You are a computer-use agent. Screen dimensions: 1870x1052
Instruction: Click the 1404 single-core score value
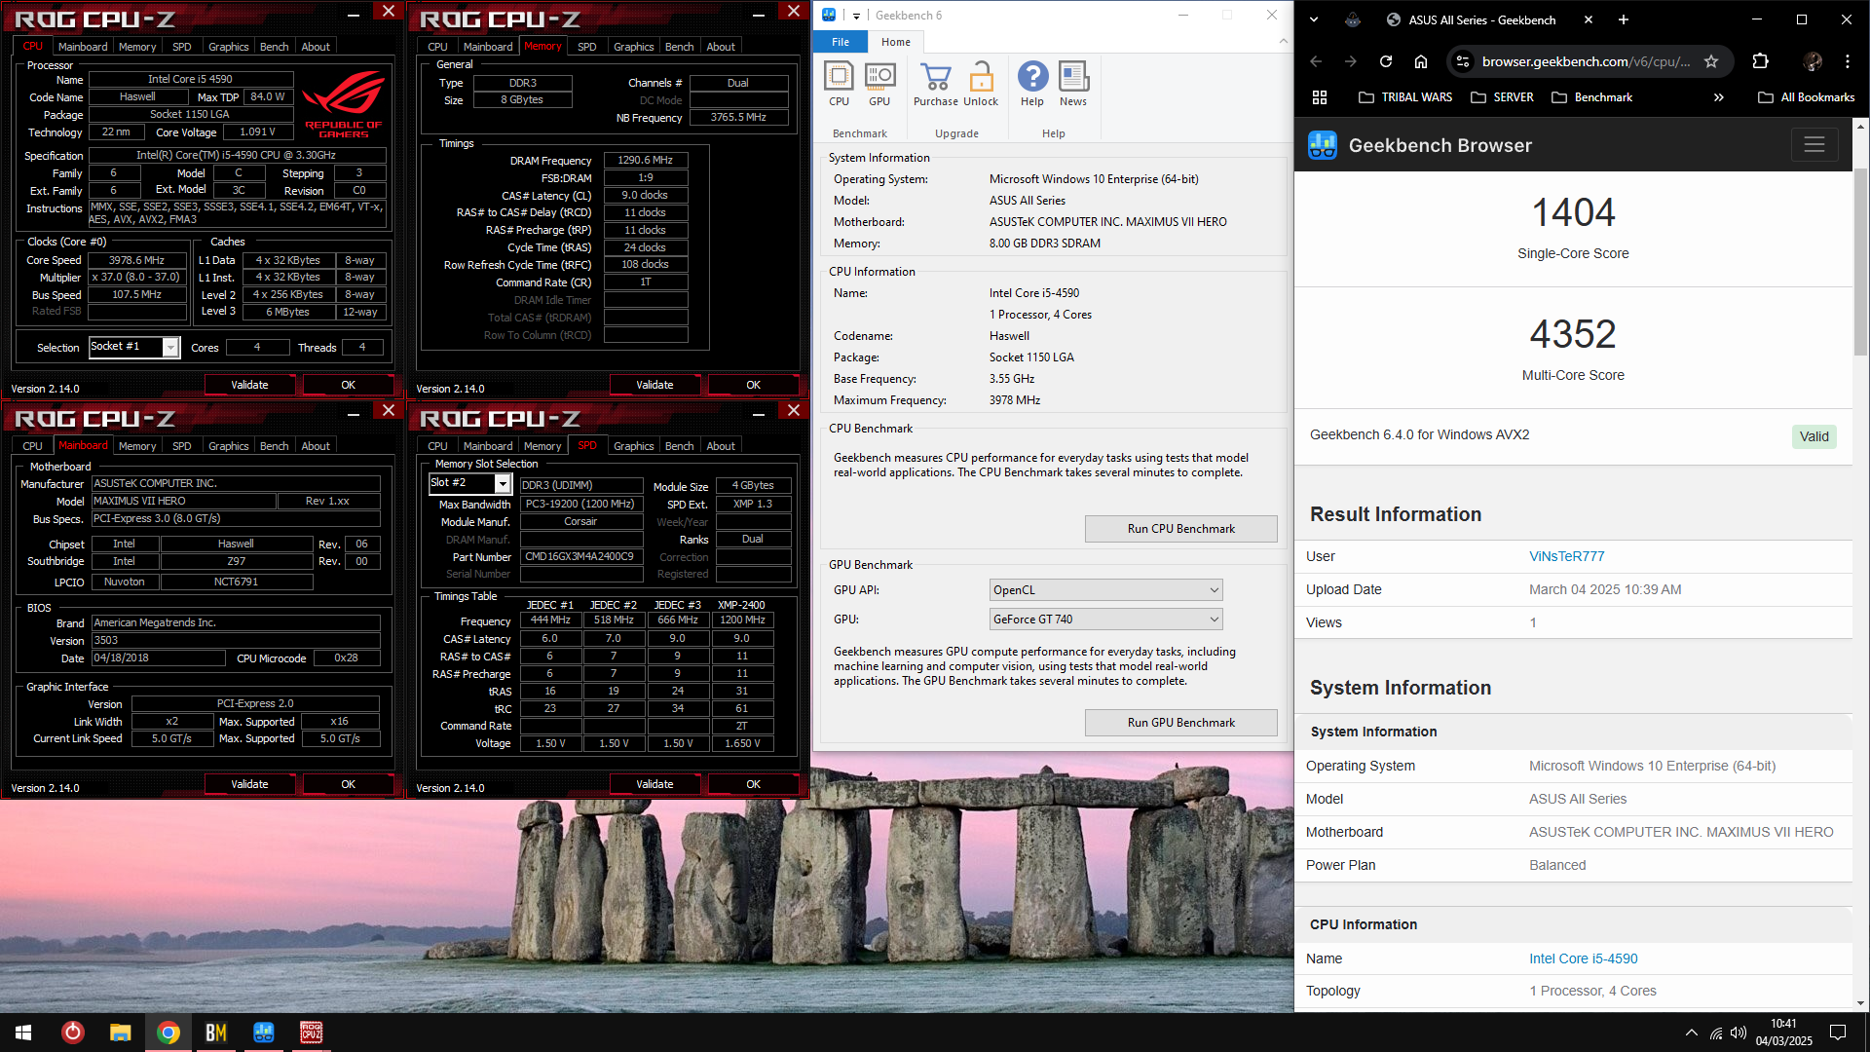[x=1573, y=213]
